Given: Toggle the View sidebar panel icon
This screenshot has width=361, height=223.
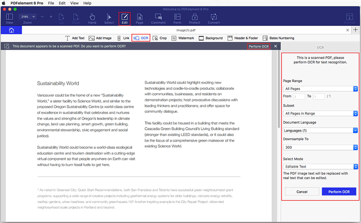Looking at the screenshot, I should pos(9,18).
